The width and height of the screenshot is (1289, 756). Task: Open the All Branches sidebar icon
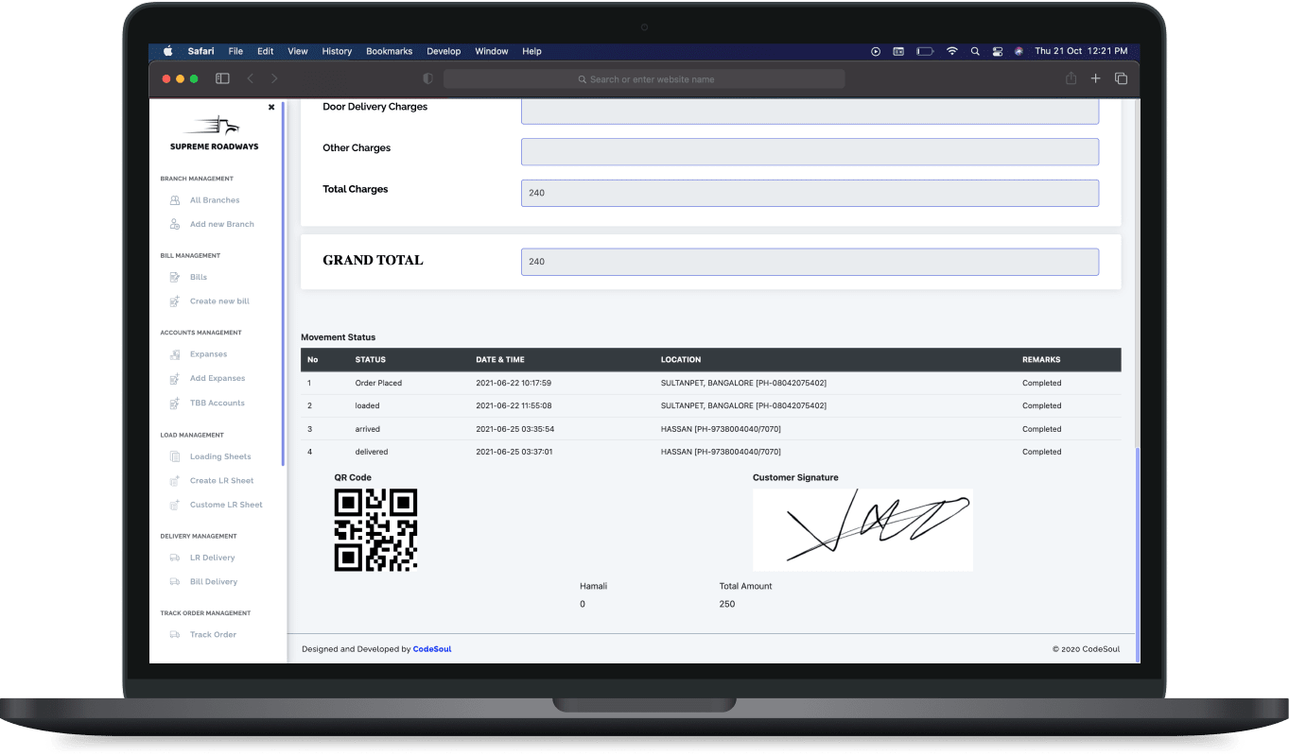[x=175, y=200]
